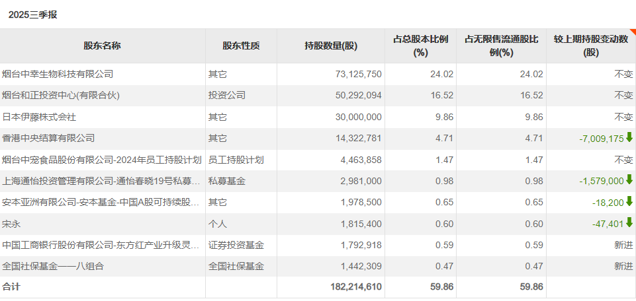
Task: Select shareholder name 宋永
Action: [11, 224]
